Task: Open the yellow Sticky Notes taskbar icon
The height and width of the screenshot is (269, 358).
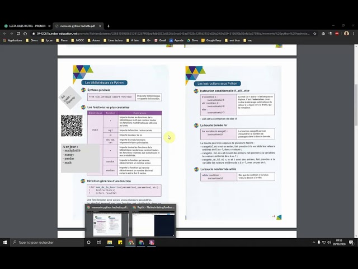Action: 120,242
